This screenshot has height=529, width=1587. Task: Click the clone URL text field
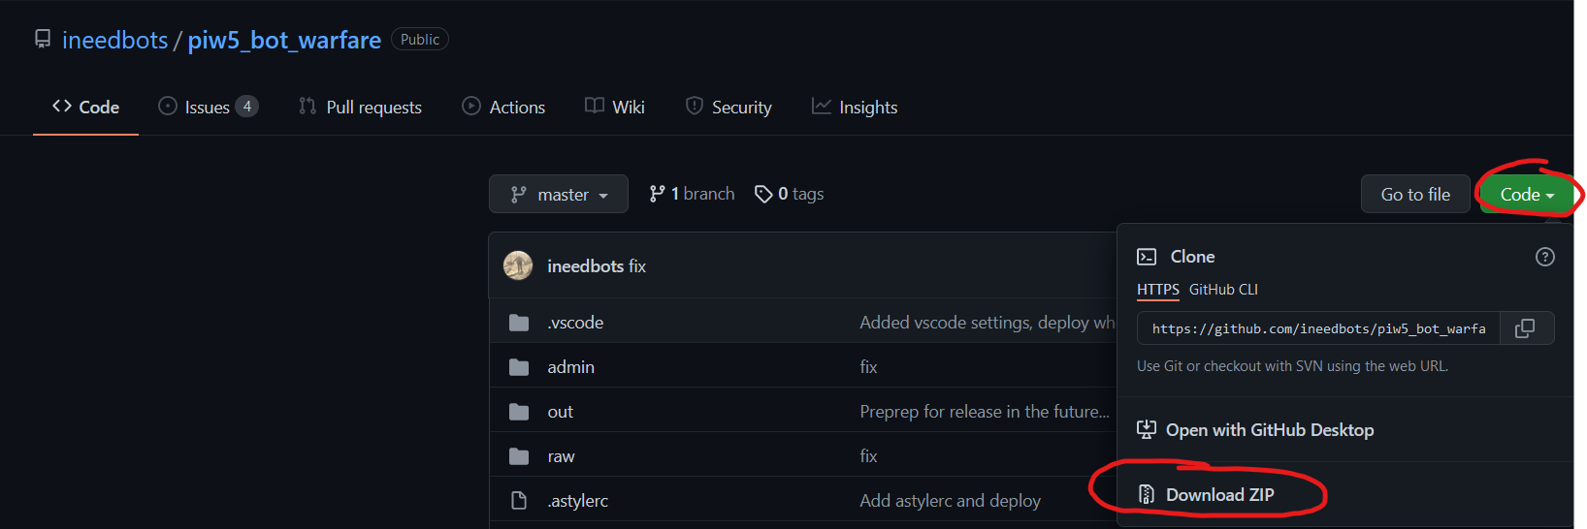[1318, 328]
